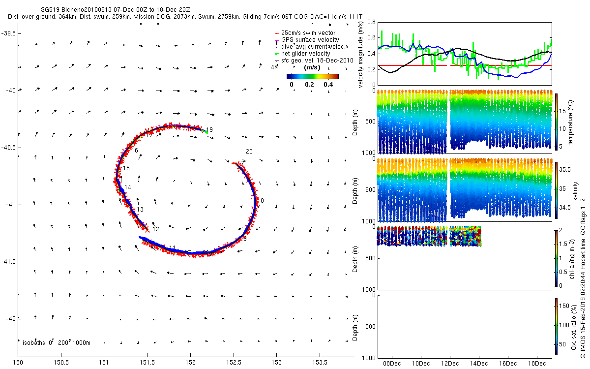This screenshot has width=590, height=369.
Task: Click date tick '16Dec'
Action: click(508, 364)
